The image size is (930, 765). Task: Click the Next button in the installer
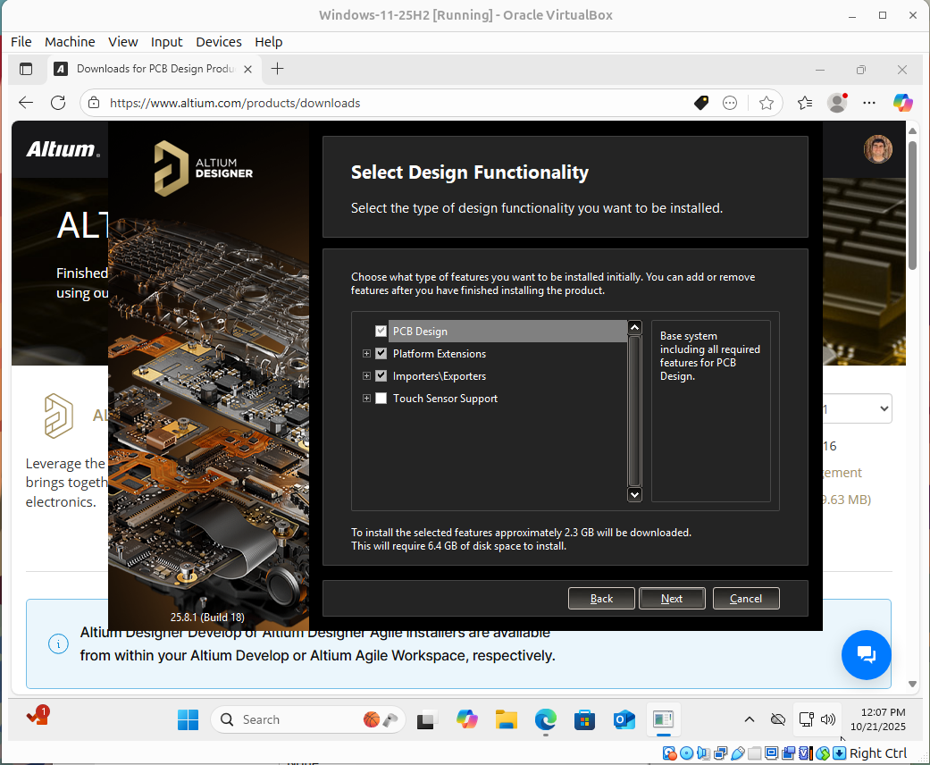point(672,598)
